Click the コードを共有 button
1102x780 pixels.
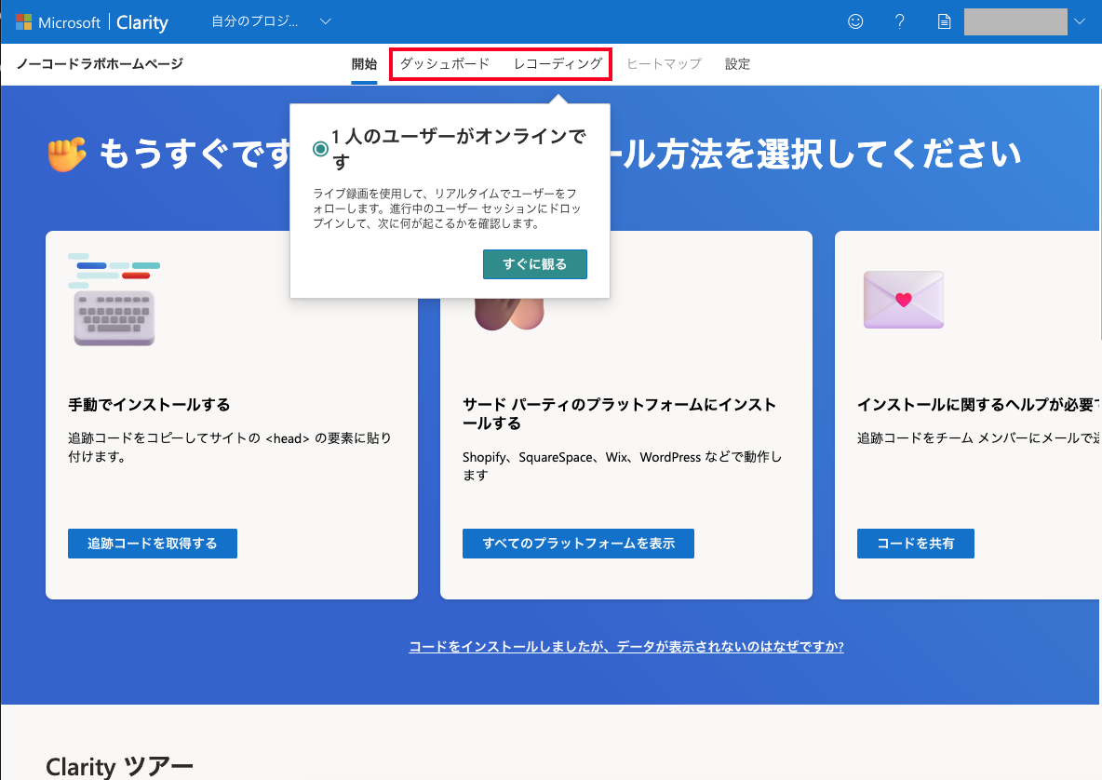coord(916,544)
